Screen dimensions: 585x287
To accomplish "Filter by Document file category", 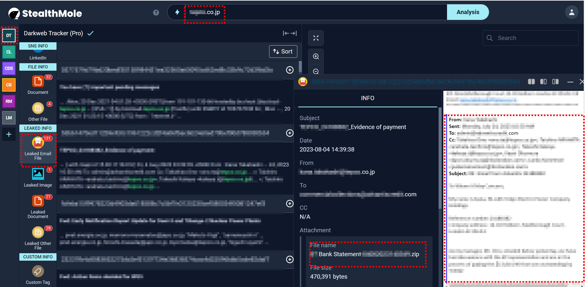I will point(38,85).
